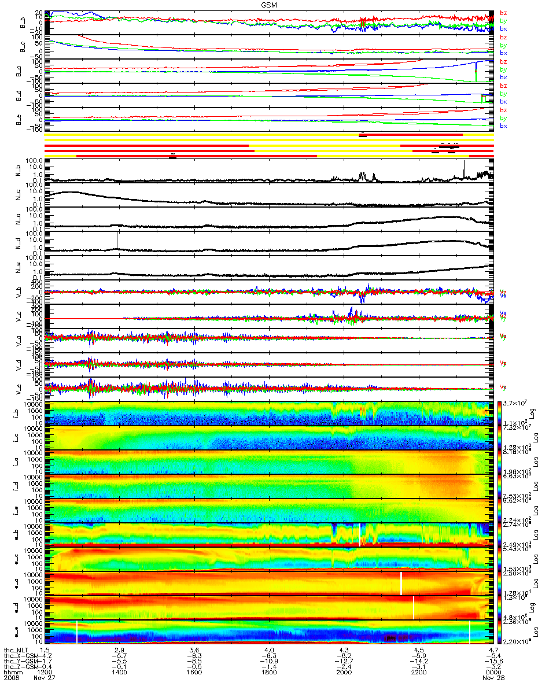538x694 pixels.
Task: Select the bx legend label of B_a panel
Action: pyautogui.click(x=504, y=77)
